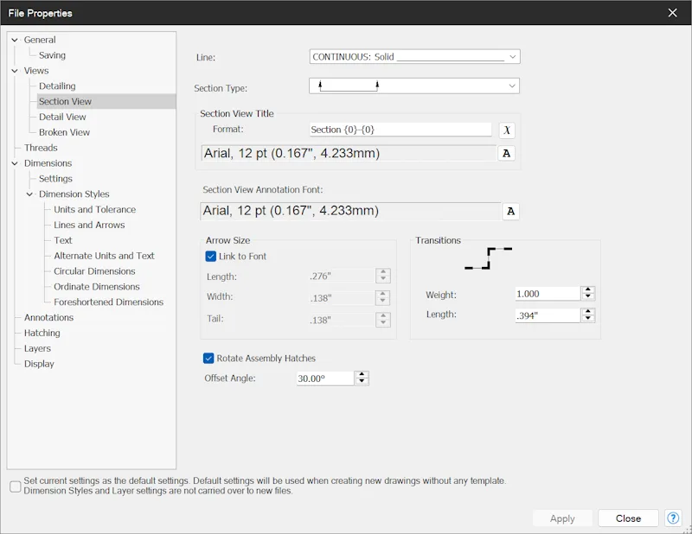The height and width of the screenshot is (534, 692).
Task: Click the Apply button
Action: (562, 518)
